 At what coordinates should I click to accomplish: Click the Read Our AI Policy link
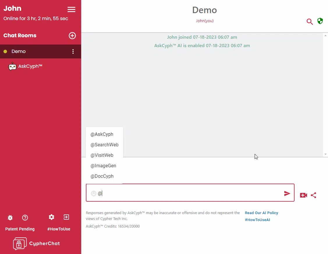(261, 213)
